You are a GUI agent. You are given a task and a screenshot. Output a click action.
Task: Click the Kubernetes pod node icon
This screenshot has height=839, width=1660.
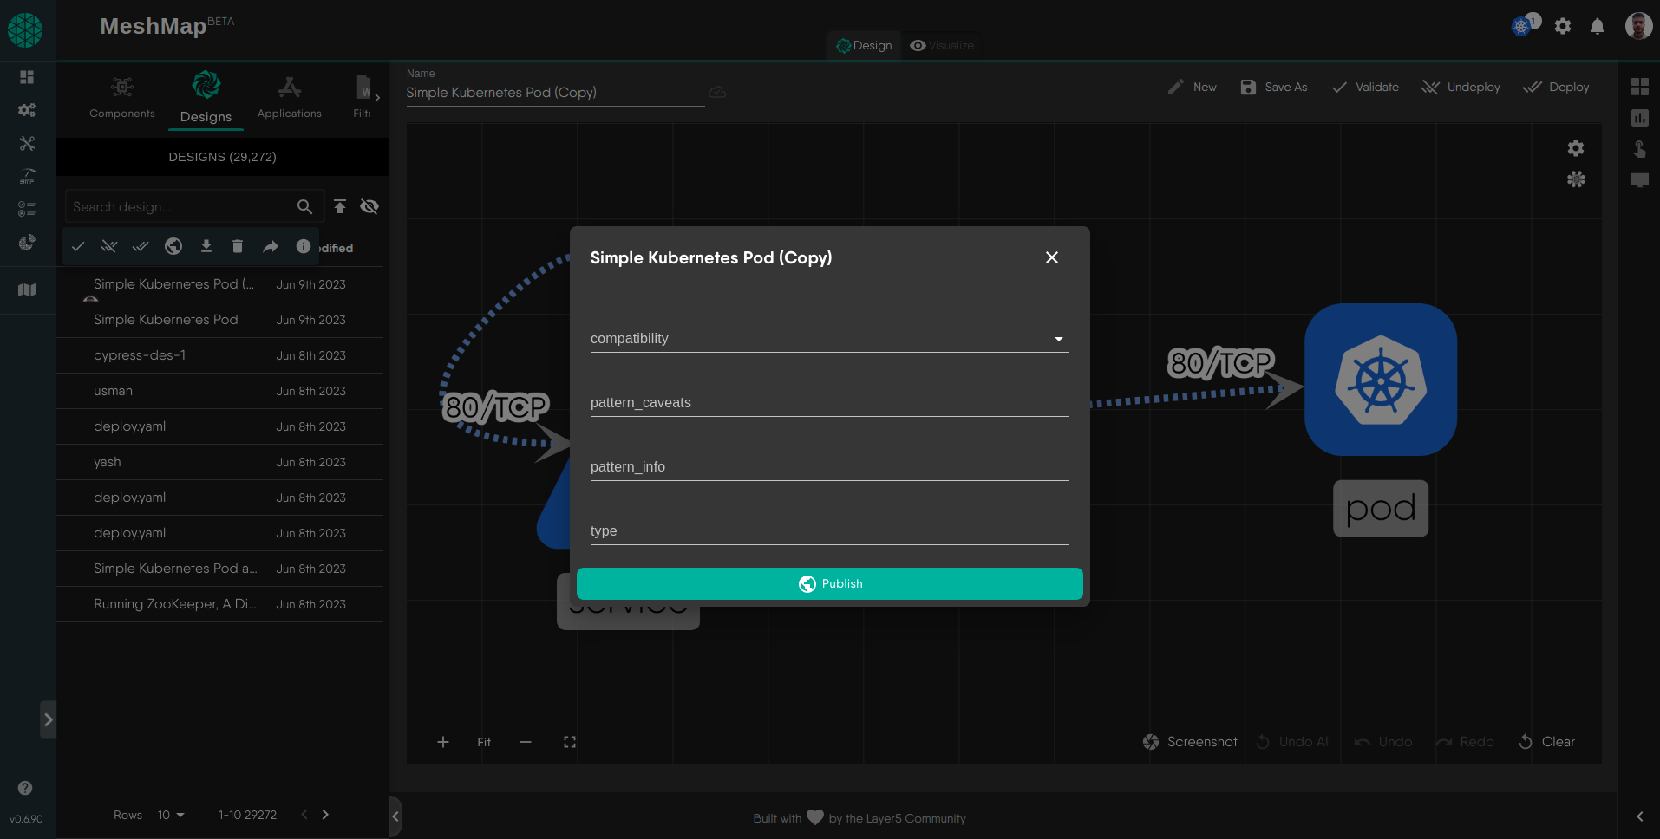click(x=1380, y=380)
